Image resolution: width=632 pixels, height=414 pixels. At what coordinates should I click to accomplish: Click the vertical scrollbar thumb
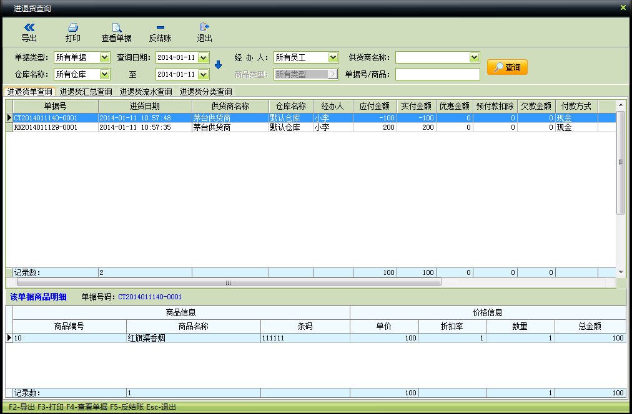click(x=621, y=162)
